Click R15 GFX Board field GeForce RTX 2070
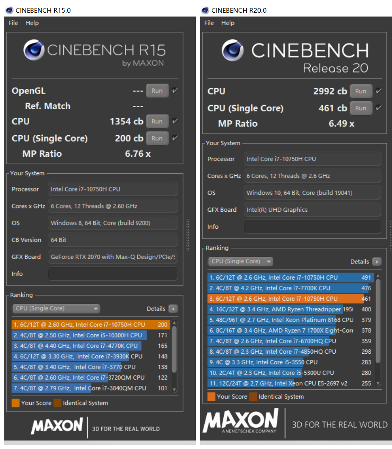This screenshot has width=392, height=449. [113, 257]
